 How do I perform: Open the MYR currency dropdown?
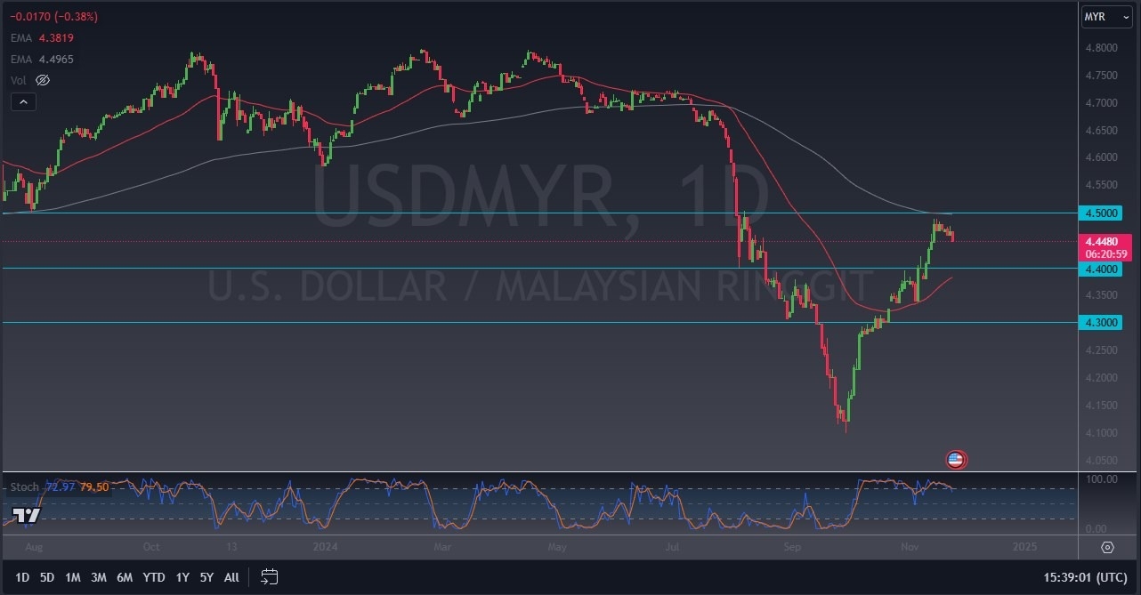1105,17
